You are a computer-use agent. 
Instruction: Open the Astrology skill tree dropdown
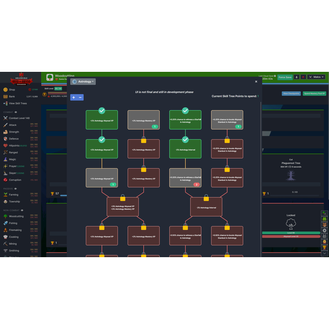tap(83, 81)
